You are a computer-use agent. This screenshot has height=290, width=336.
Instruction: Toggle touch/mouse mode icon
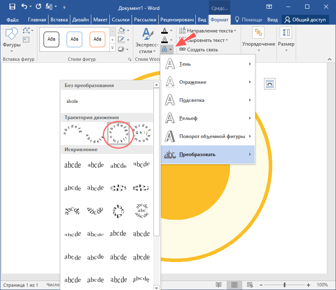point(49,7)
